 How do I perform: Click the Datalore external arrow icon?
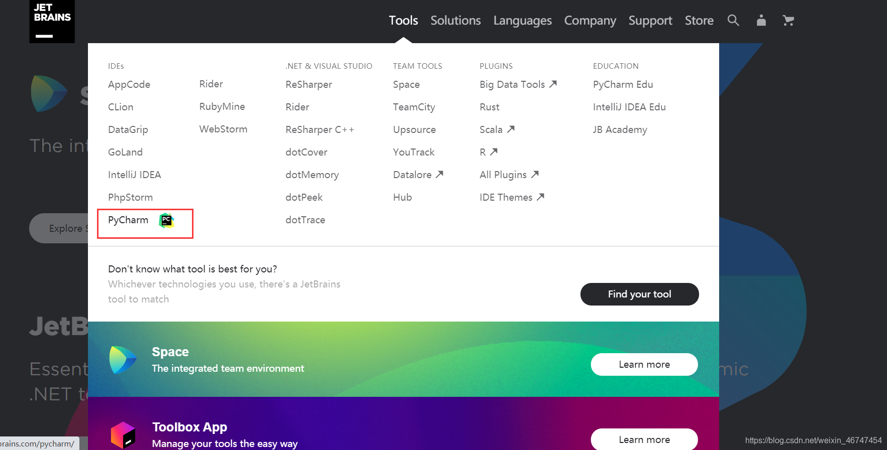[439, 174]
